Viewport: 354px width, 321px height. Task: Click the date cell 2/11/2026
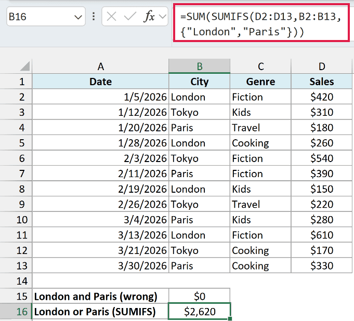click(x=100, y=173)
